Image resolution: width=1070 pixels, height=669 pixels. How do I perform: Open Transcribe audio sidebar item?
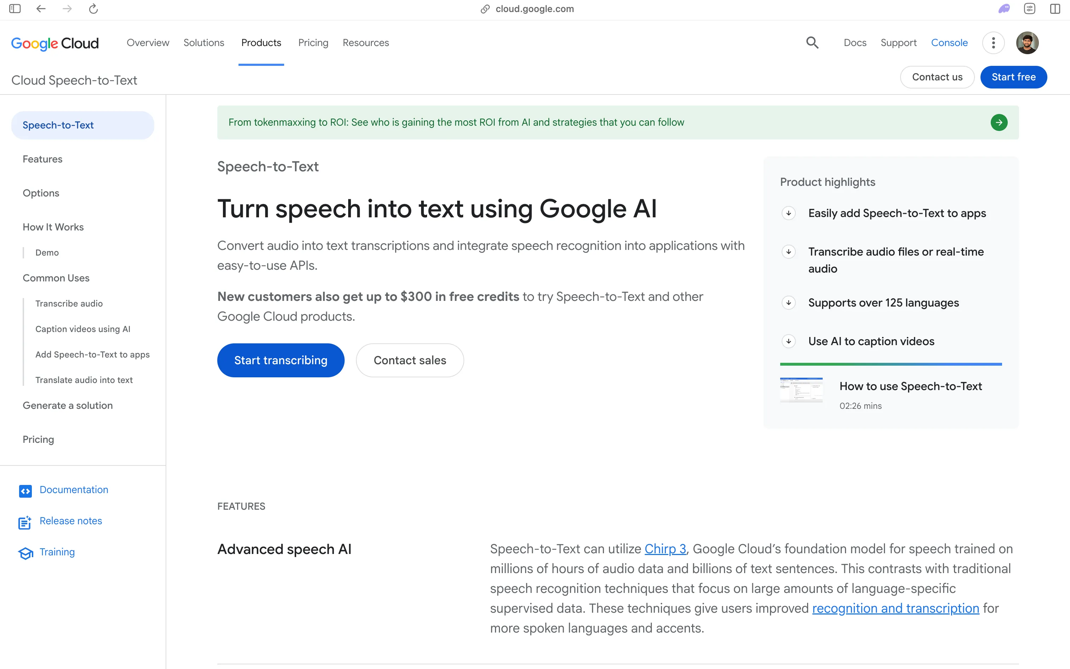tap(69, 304)
